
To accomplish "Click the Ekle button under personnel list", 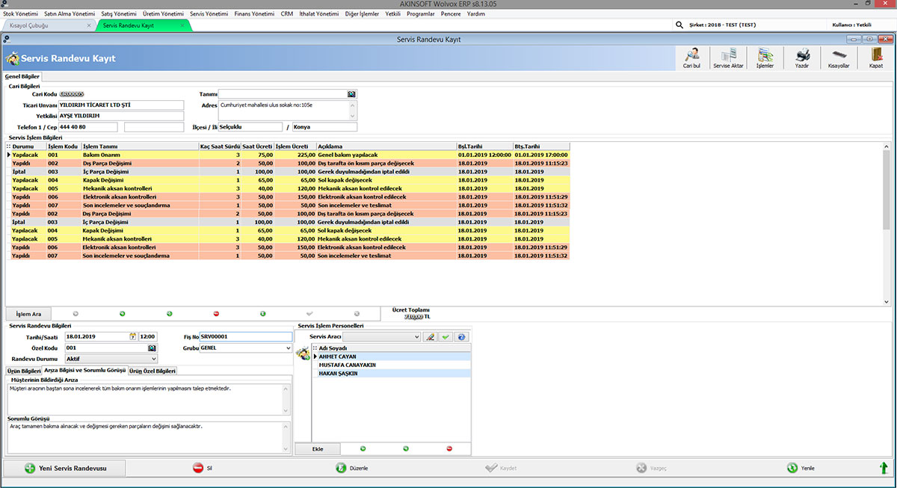I will pos(317,448).
